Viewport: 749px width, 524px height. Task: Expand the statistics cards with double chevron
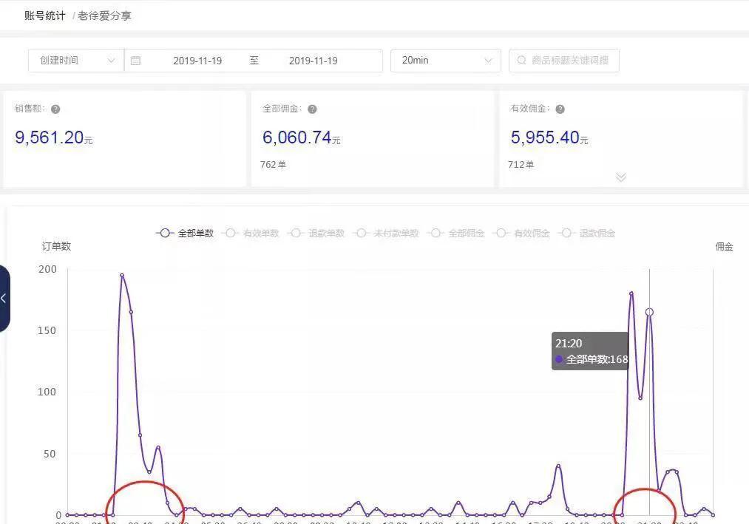(620, 177)
